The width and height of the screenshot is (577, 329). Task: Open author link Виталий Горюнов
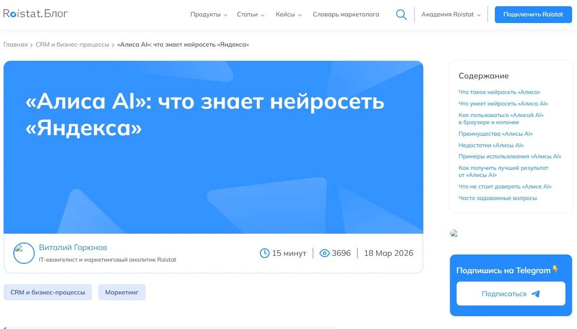(73, 247)
